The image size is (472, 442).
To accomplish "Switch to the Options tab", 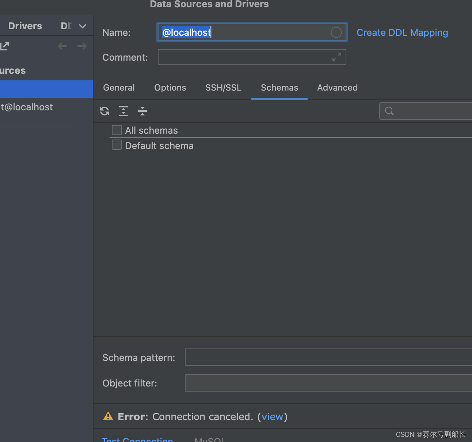I will coord(170,88).
